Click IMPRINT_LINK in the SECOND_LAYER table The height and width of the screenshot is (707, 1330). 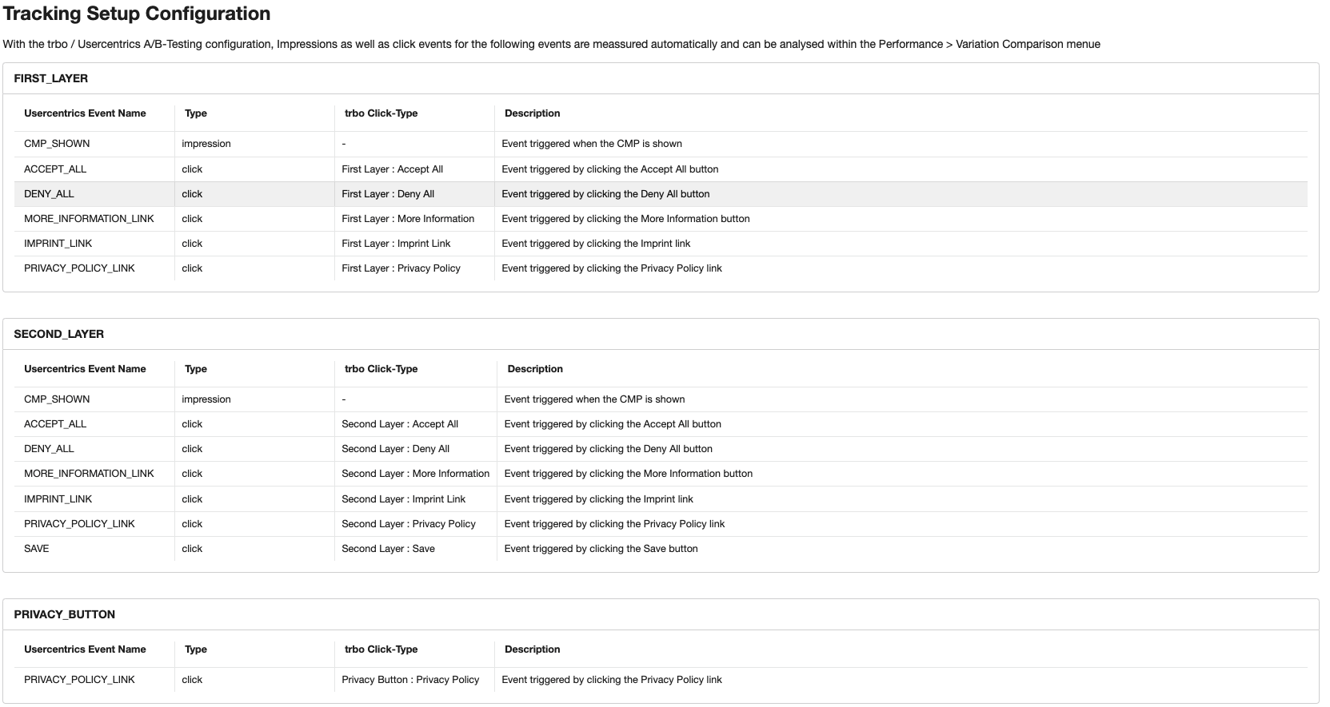(58, 499)
